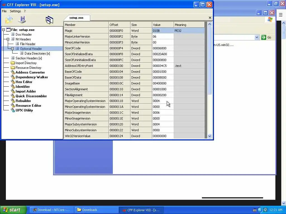The image size is (286, 214).
Task: Click the CFF Explorer VIII taskbar button
Action: 141,210
